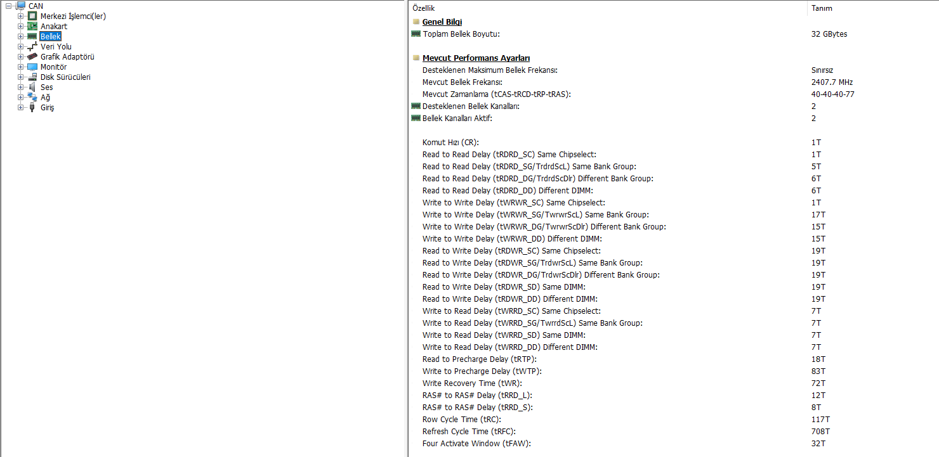Select the Anakart tree item
939x457 pixels.
54,26
